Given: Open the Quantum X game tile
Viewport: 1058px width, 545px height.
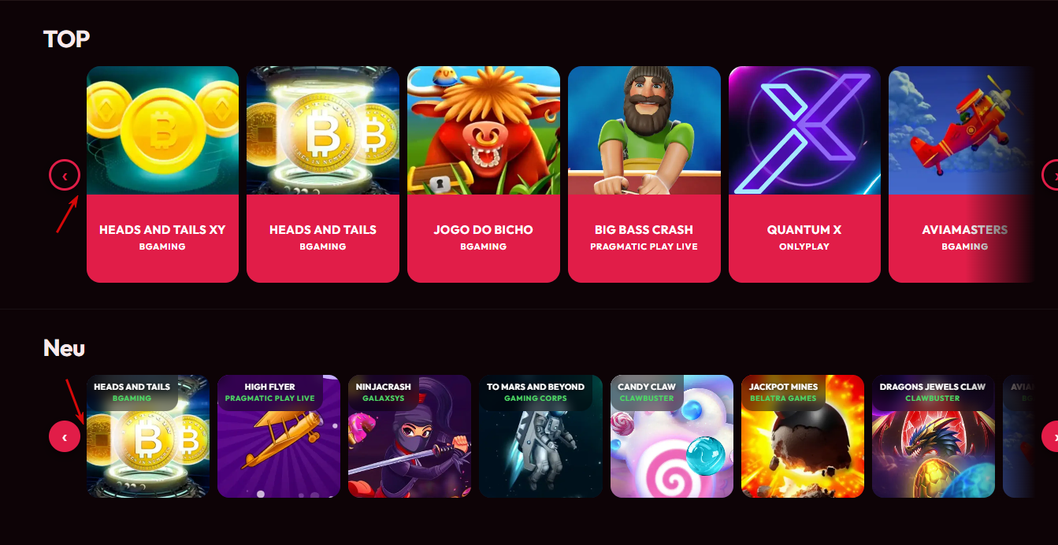Looking at the screenshot, I should click(804, 174).
